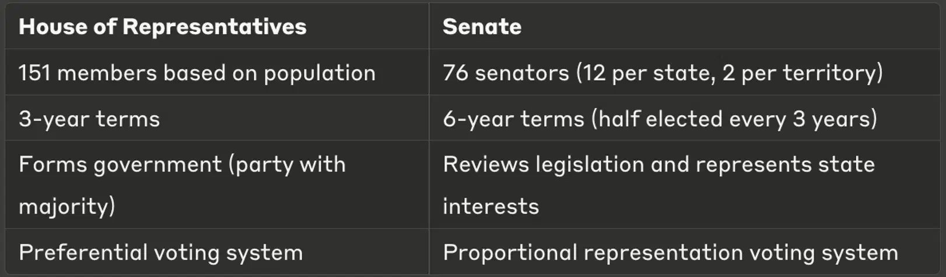Click the text 12 per state
Image resolution: width=946 pixels, height=277 pixels.
point(649,73)
